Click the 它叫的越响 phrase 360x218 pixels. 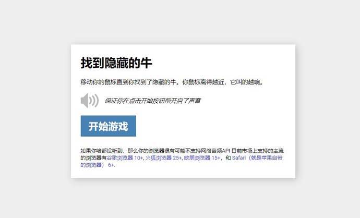(245, 82)
